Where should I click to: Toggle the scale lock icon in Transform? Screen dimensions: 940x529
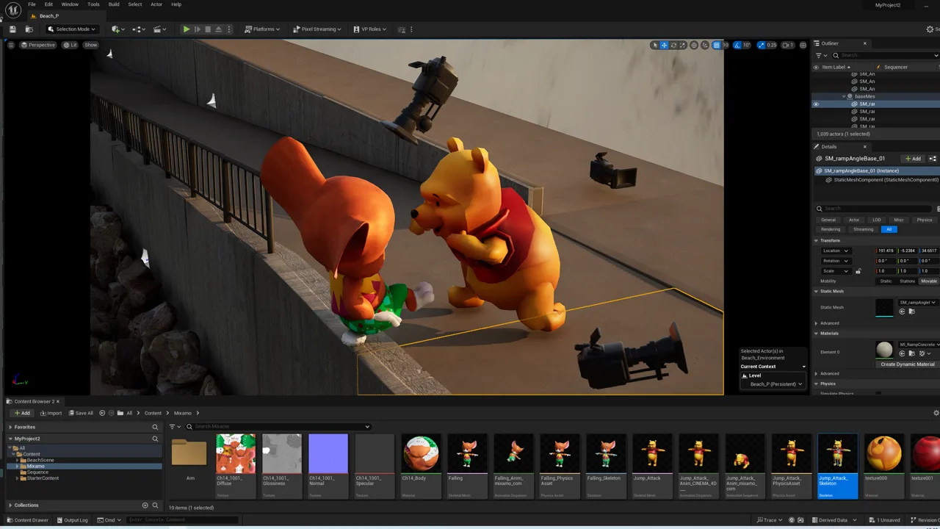tap(858, 271)
